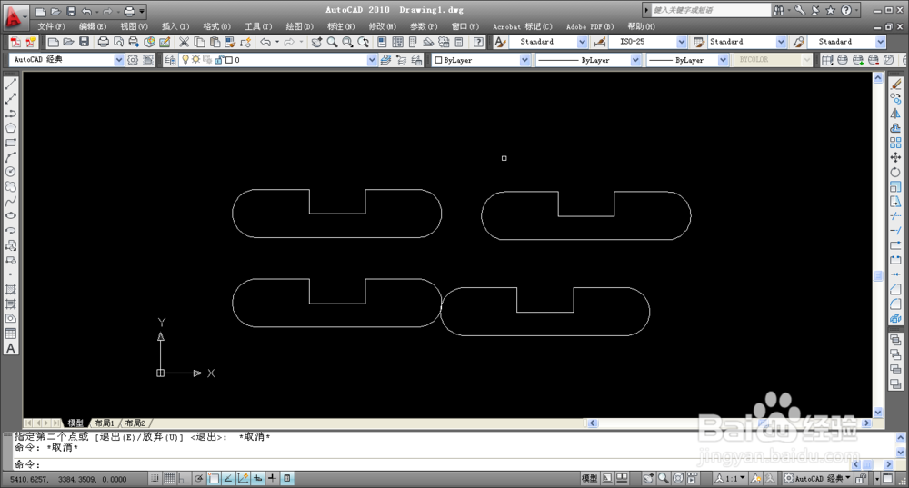
Task: Expand the text style Standard dropdown
Action: tap(582, 42)
